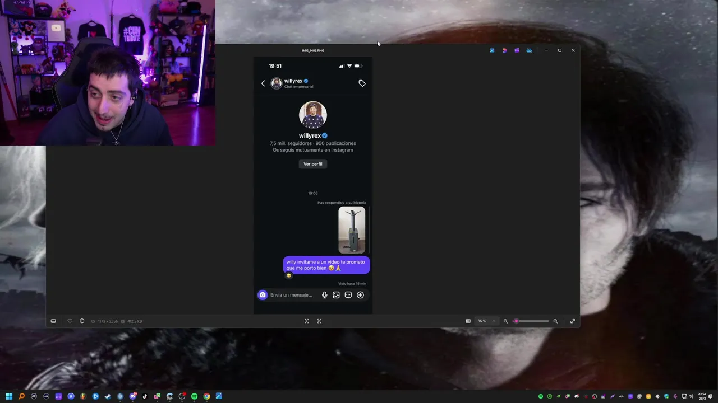This screenshot has height=403, width=718.
Task: Open the notifications bell in the taskbar
Action: [x=711, y=396]
